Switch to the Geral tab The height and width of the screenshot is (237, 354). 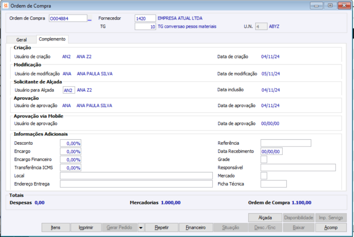coord(21,40)
